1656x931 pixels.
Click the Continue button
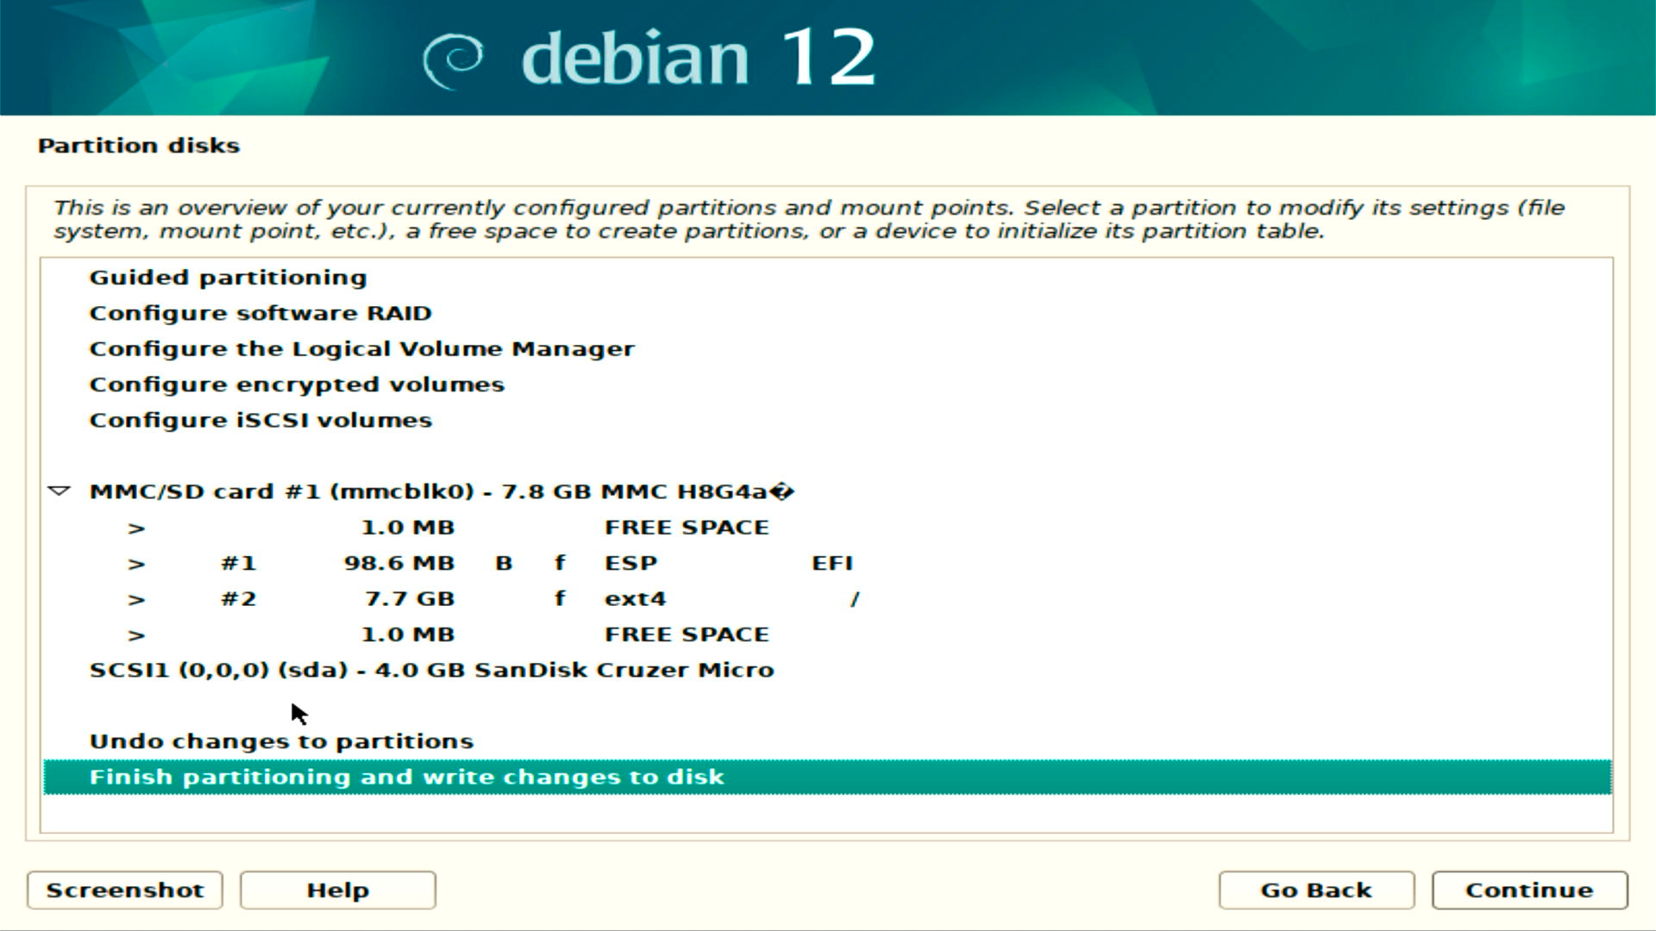pyautogui.click(x=1529, y=890)
